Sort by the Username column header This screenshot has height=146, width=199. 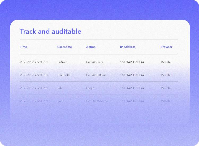coord(64,47)
